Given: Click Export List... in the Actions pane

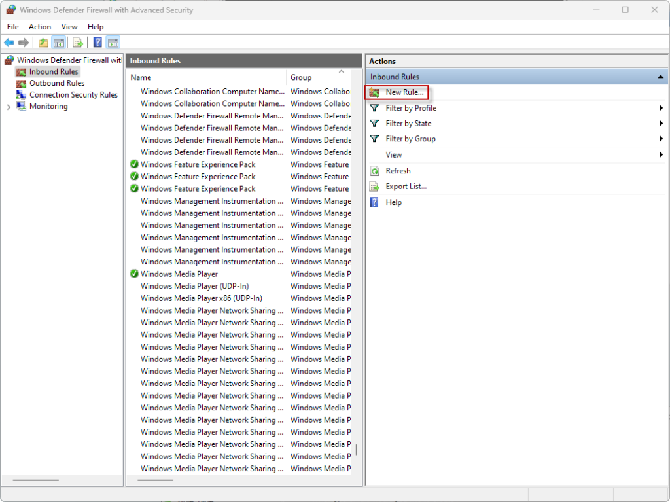Looking at the screenshot, I should 406,187.
